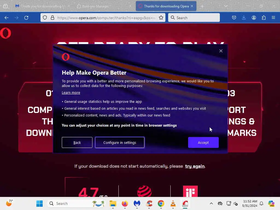This screenshot has height=210, width=280.
Task: Save page to Pocket
Action: [x=234, y=17]
